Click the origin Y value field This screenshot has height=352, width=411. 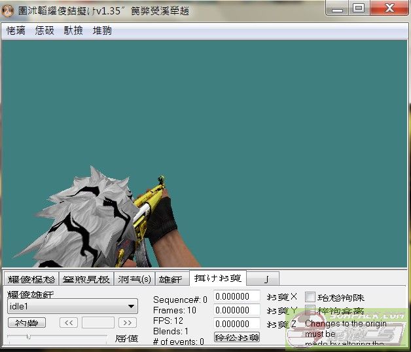(x=236, y=310)
